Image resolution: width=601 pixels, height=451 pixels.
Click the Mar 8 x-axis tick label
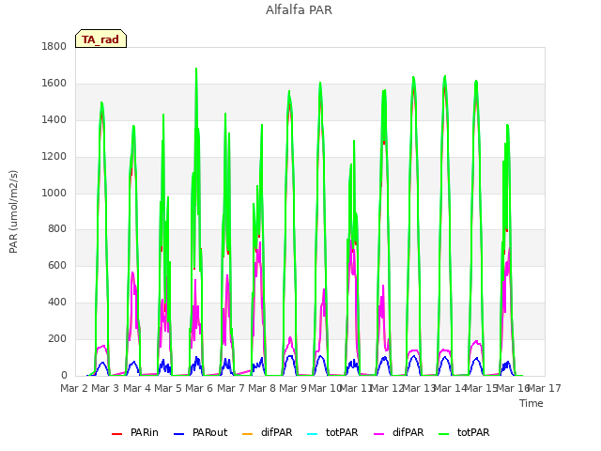point(262,388)
